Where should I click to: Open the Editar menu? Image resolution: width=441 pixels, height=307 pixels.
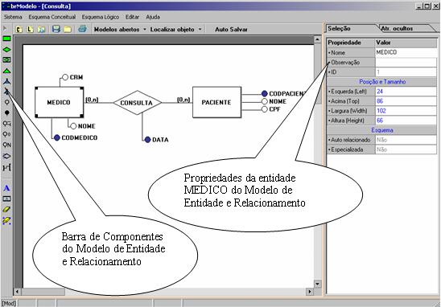pos(132,17)
